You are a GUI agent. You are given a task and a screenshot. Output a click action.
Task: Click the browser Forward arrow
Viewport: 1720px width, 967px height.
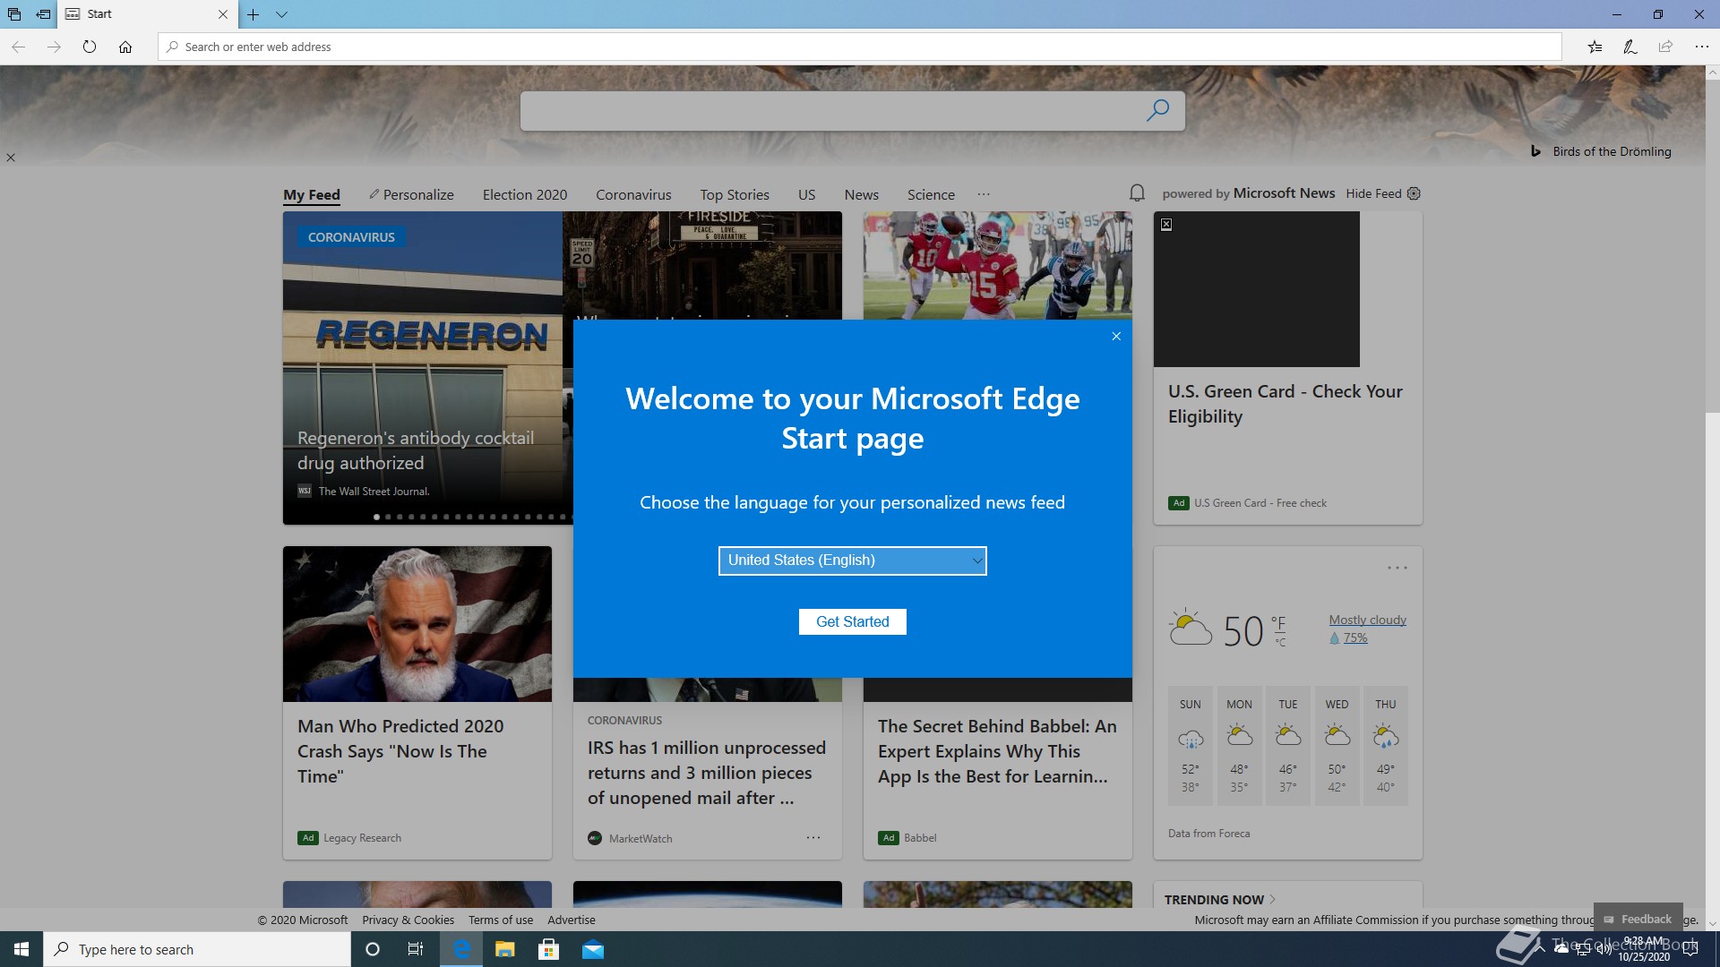[54, 47]
